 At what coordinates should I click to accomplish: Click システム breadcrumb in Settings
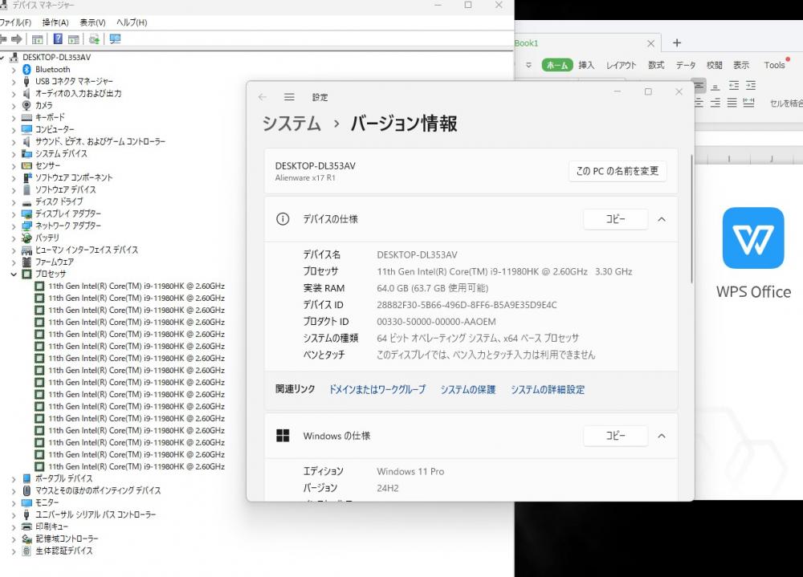[291, 124]
